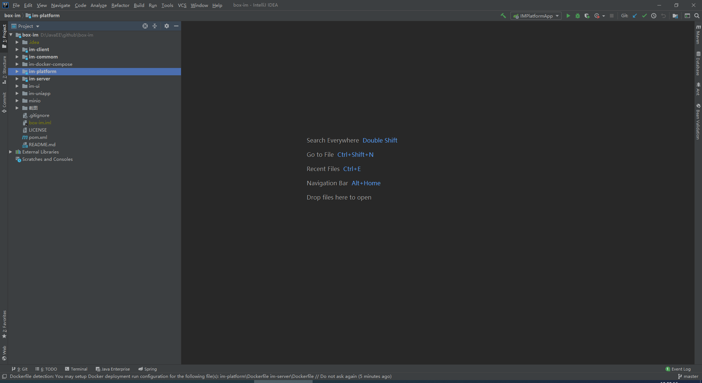This screenshot has height=383, width=702.
Task: Locate opened file crosshair icon in Project panel
Action: point(145,26)
